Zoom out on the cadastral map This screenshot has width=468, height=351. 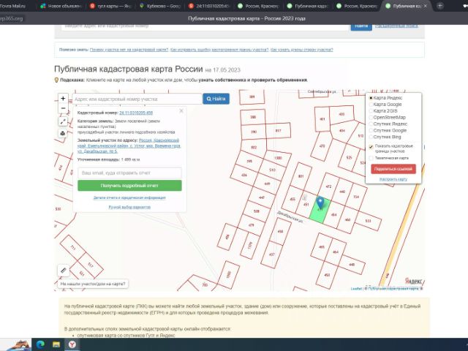pyautogui.click(x=63, y=109)
